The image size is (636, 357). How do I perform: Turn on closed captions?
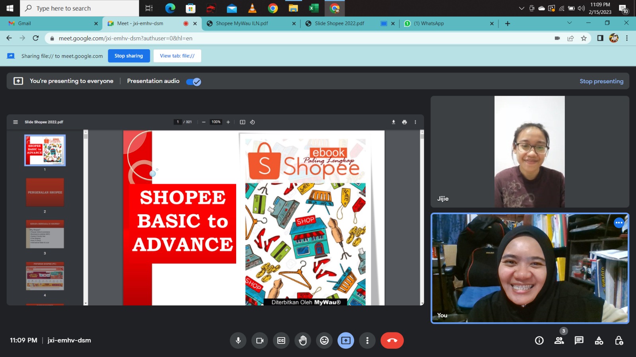(x=281, y=340)
